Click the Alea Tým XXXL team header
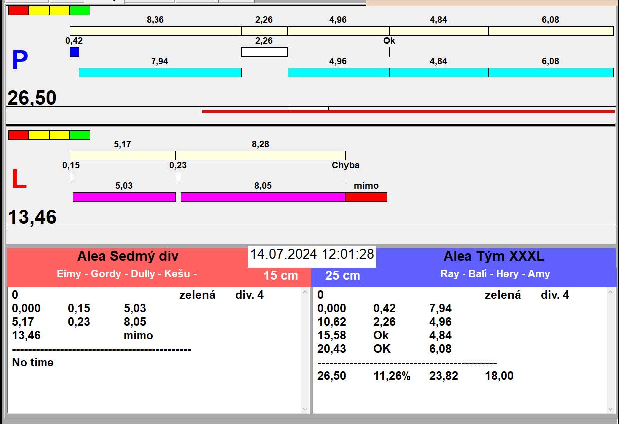Screen dimensions: 619x424 click(x=493, y=257)
